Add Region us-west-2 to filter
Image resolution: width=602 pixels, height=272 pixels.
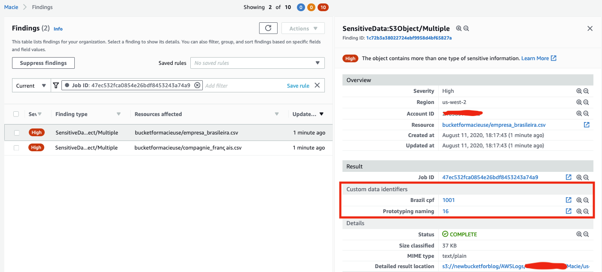click(579, 102)
